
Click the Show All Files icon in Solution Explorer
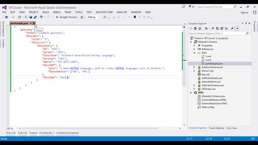(227, 29)
